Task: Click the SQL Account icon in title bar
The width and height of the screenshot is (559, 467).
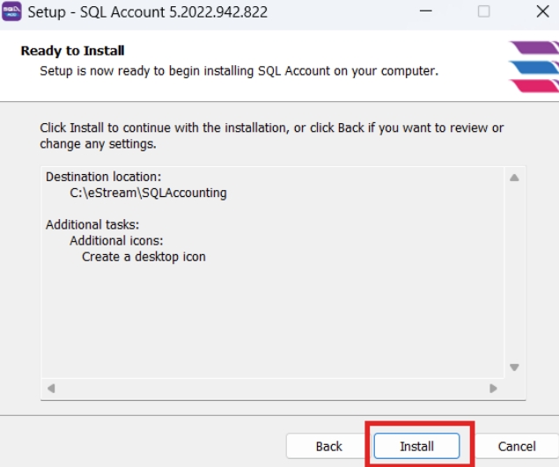Action: [11, 12]
